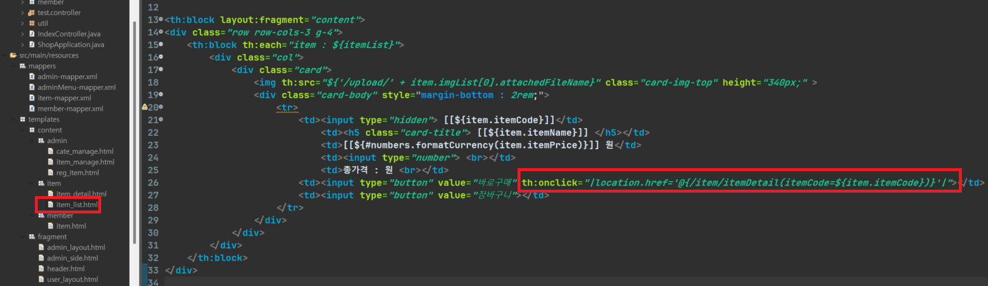Click the class="card-img-top" attribute text
The image size is (988, 286).
pos(662,82)
